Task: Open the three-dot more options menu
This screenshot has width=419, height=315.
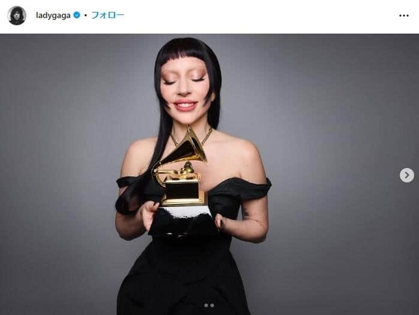Action: pyautogui.click(x=404, y=16)
